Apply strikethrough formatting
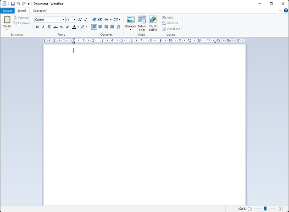Viewport: 289px width, 212px height. 56,27
